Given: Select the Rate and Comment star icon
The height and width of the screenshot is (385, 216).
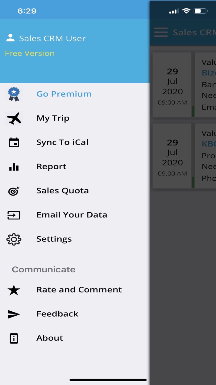Looking at the screenshot, I should [x=13, y=290].
